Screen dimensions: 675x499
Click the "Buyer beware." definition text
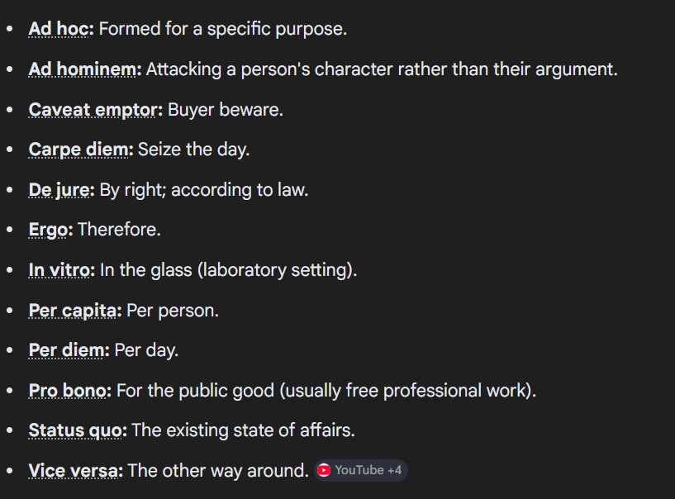pos(226,109)
